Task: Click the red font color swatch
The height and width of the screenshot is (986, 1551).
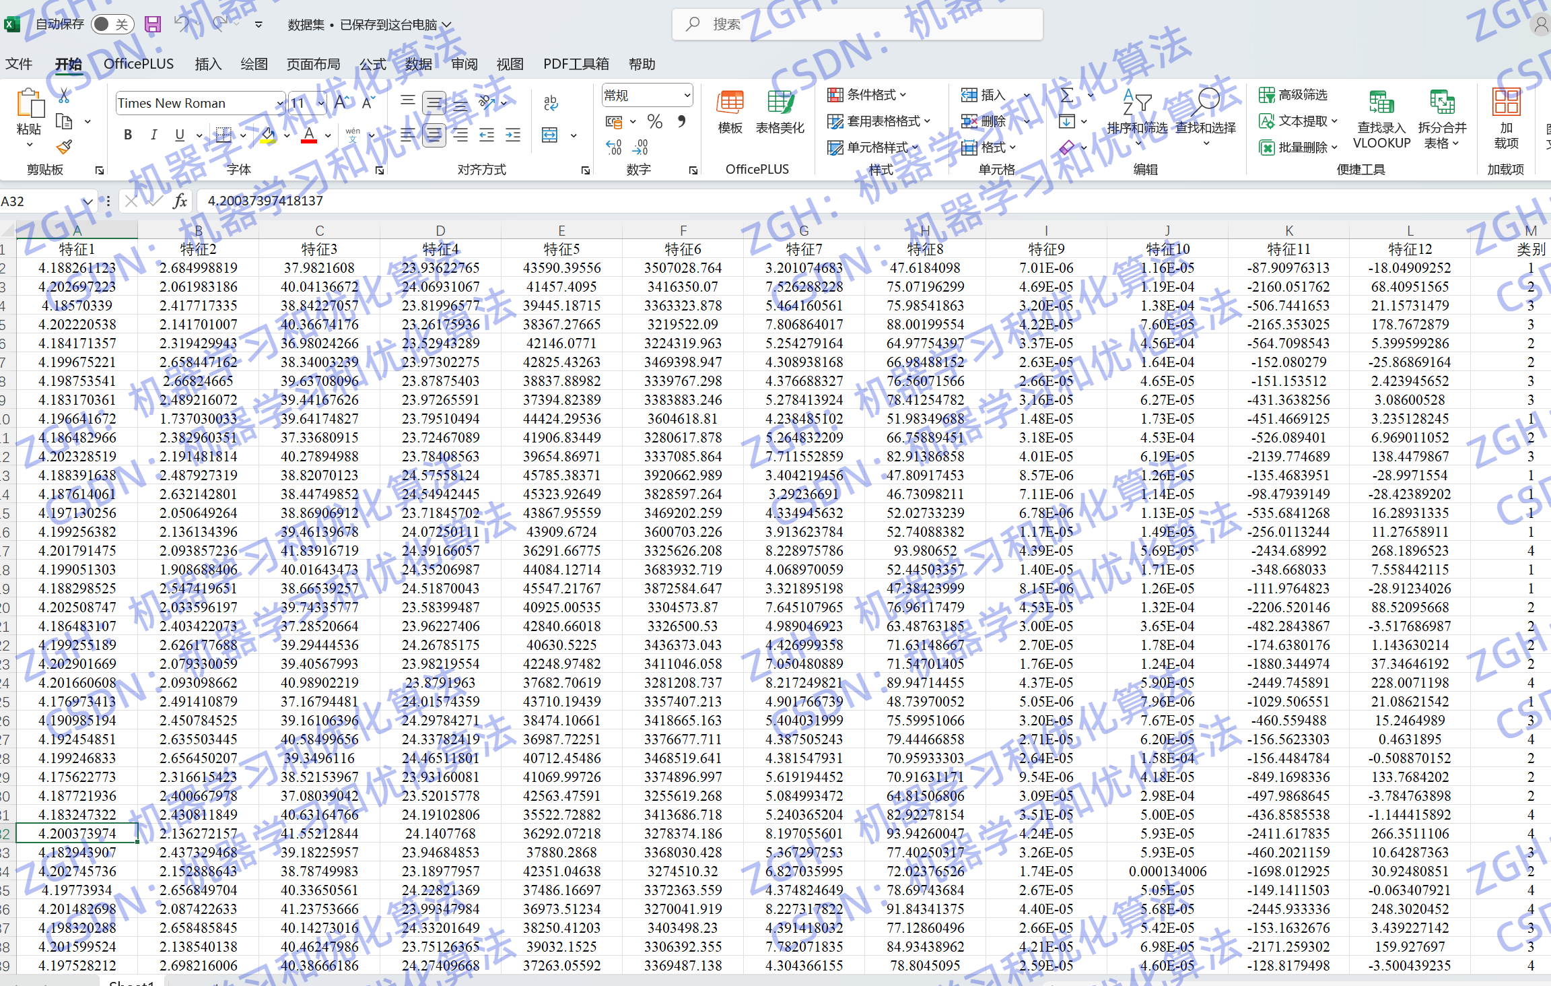Action: pyautogui.click(x=309, y=135)
